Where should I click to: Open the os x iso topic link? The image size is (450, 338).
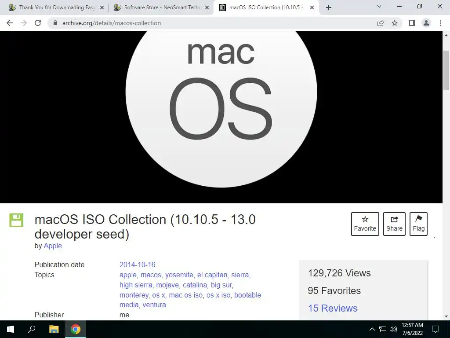pos(218,295)
